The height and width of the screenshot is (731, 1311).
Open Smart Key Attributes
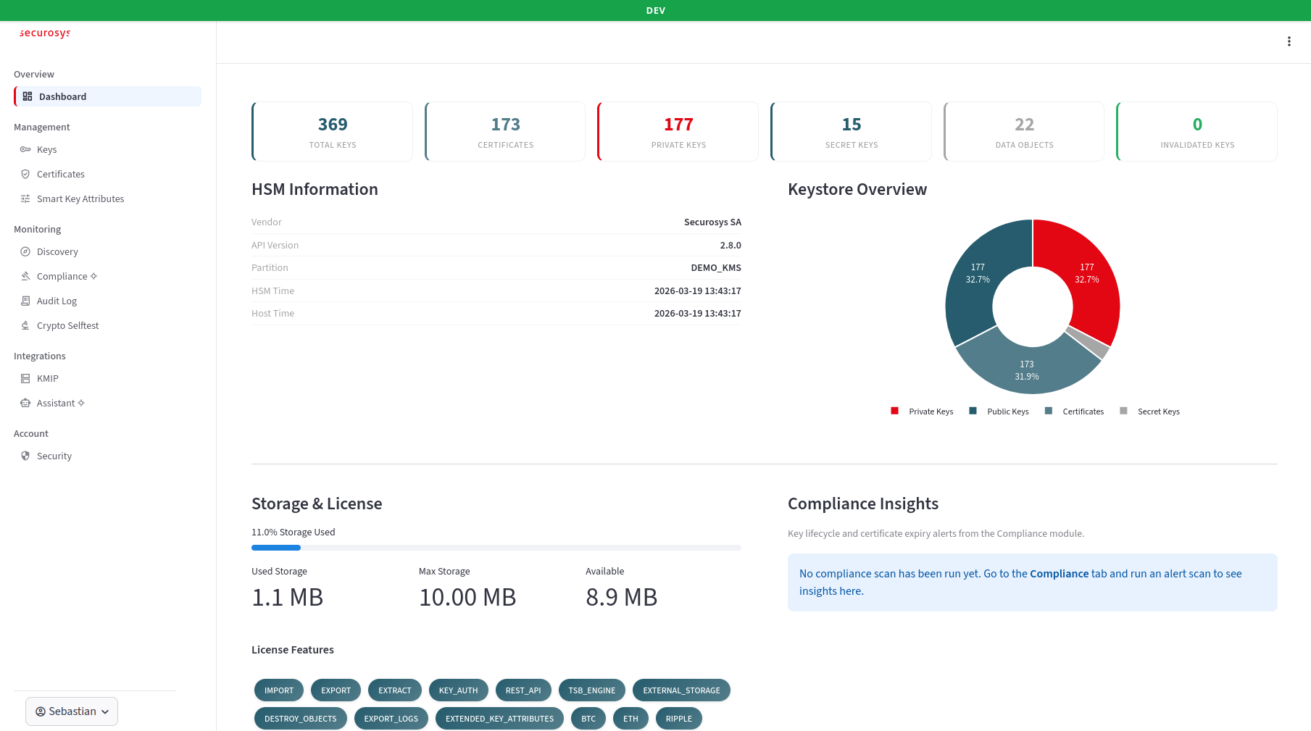tap(80, 199)
